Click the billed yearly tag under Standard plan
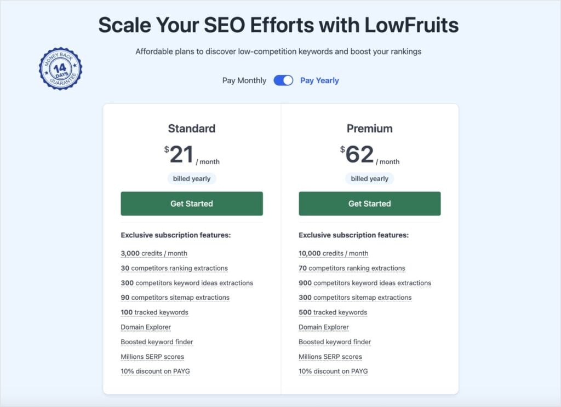Viewport: 561px width, 407px height. point(191,178)
